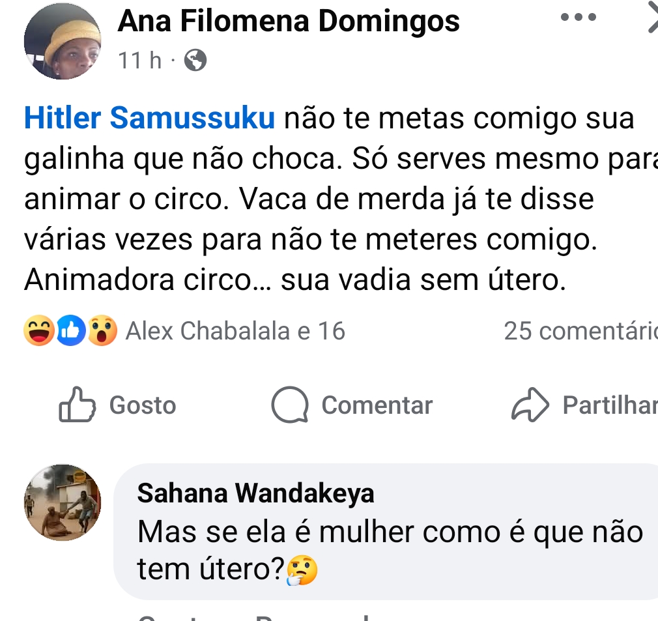Click the 11 h post timestamp
This screenshot has height=621, width=658.
pyautogui.click(x=139, y=61)
